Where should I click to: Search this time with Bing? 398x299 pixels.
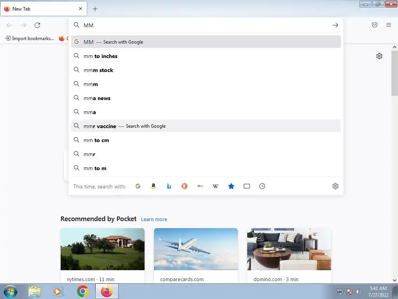[169, 186]
